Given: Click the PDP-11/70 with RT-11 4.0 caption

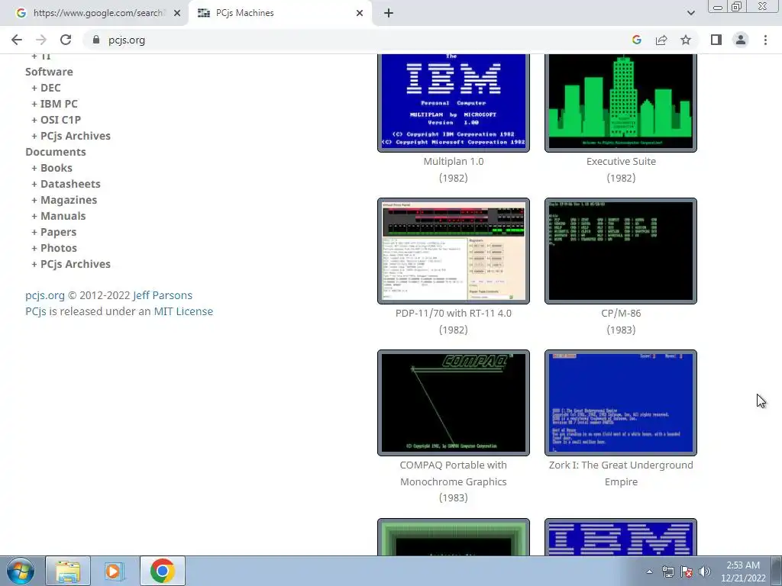Looking at the screenshot, I should pyautogui.click(x=454, y=314).
